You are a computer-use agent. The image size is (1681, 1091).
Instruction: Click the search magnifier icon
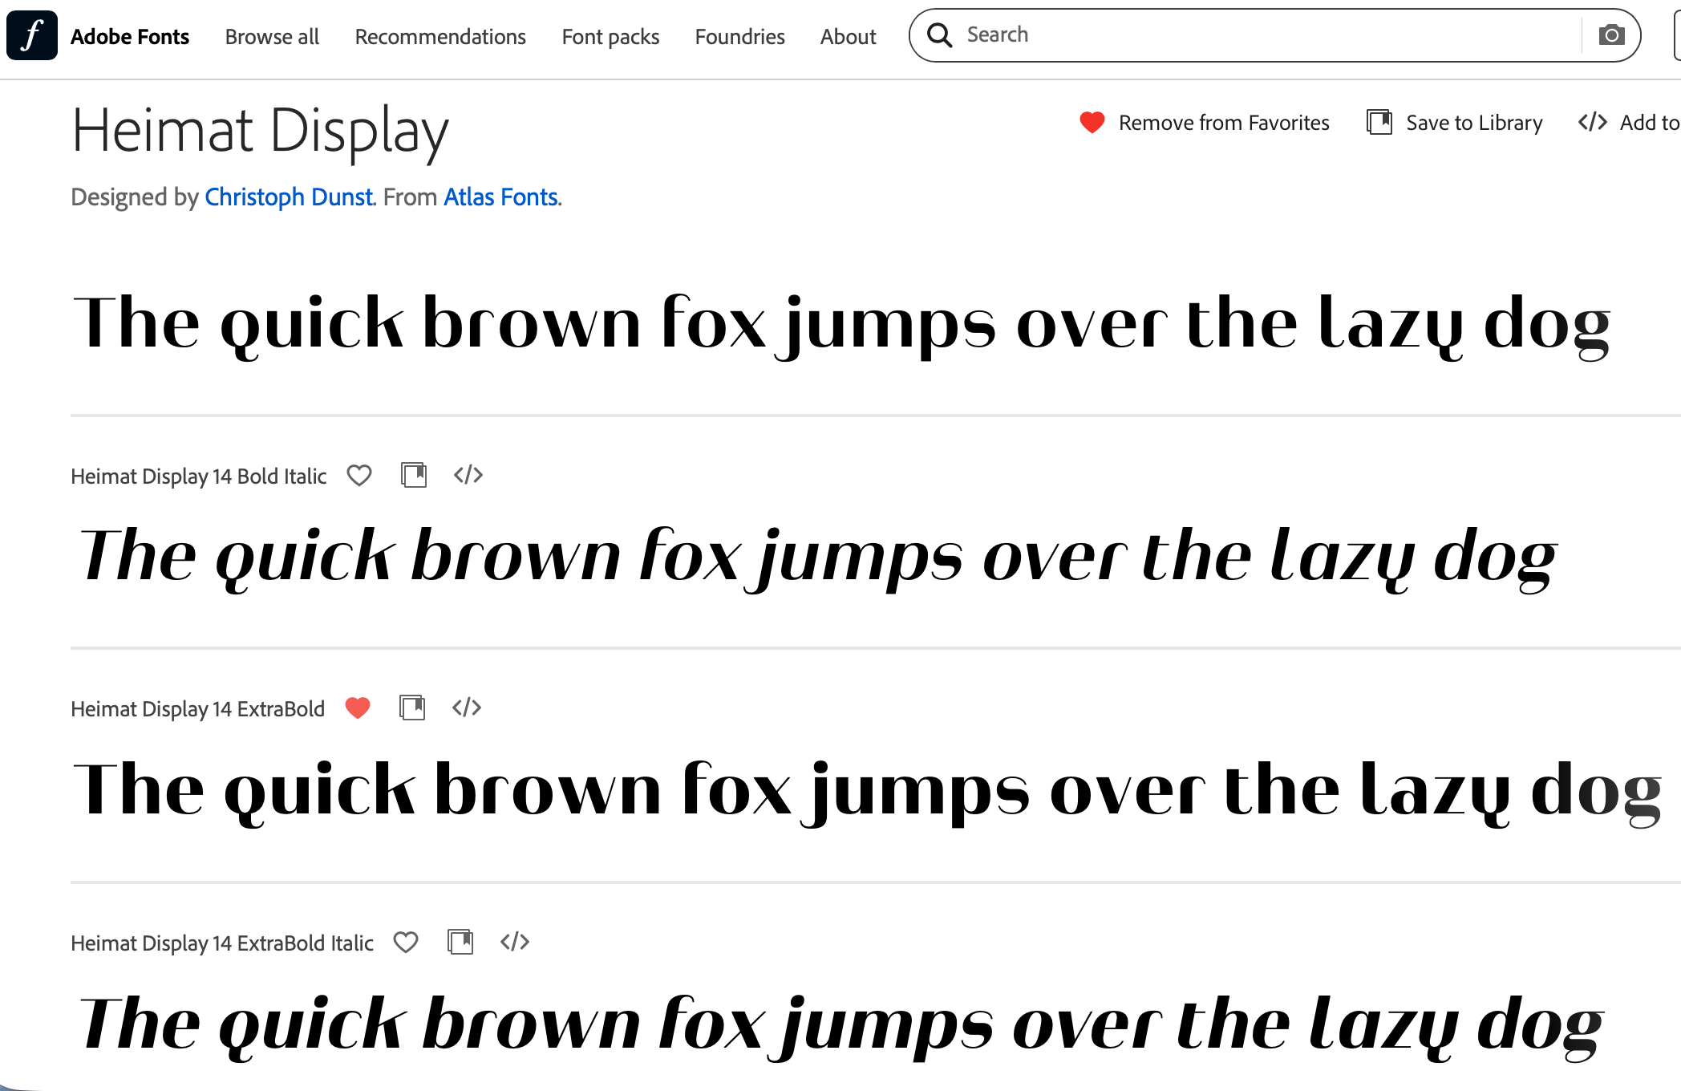[939, 35]
